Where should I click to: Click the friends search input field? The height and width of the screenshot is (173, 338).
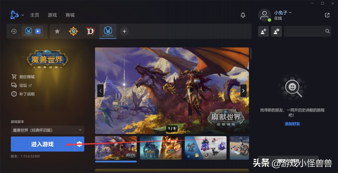pyautogui.click(x=304, y=31)
